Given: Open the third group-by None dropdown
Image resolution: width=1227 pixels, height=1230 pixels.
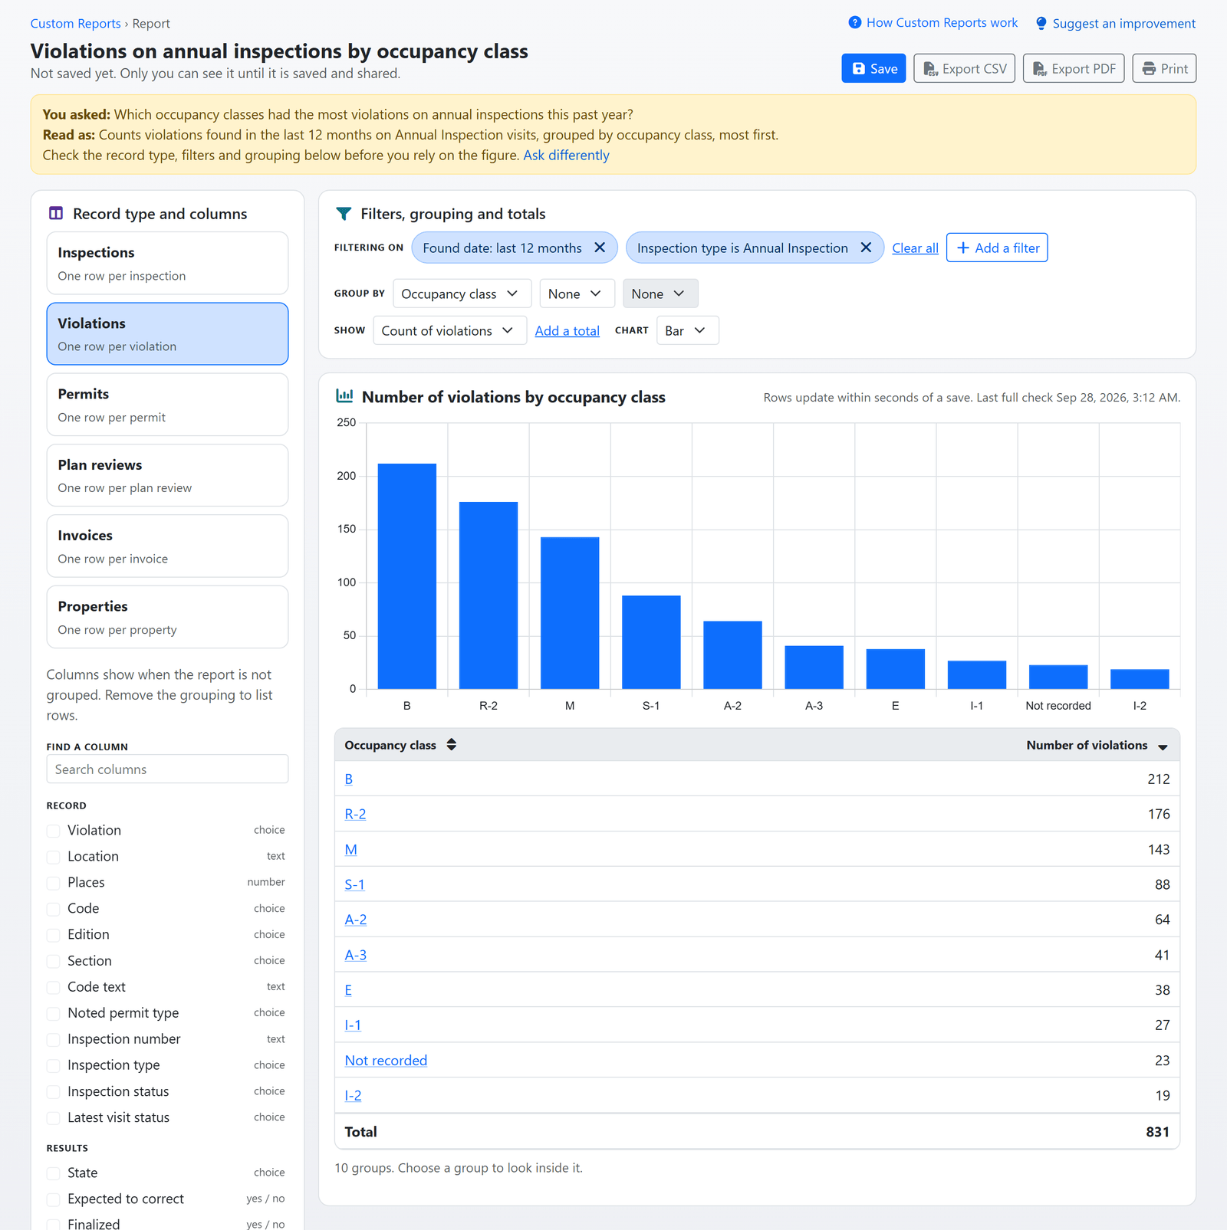Looking at the screenshot, I should pos(660,294).
